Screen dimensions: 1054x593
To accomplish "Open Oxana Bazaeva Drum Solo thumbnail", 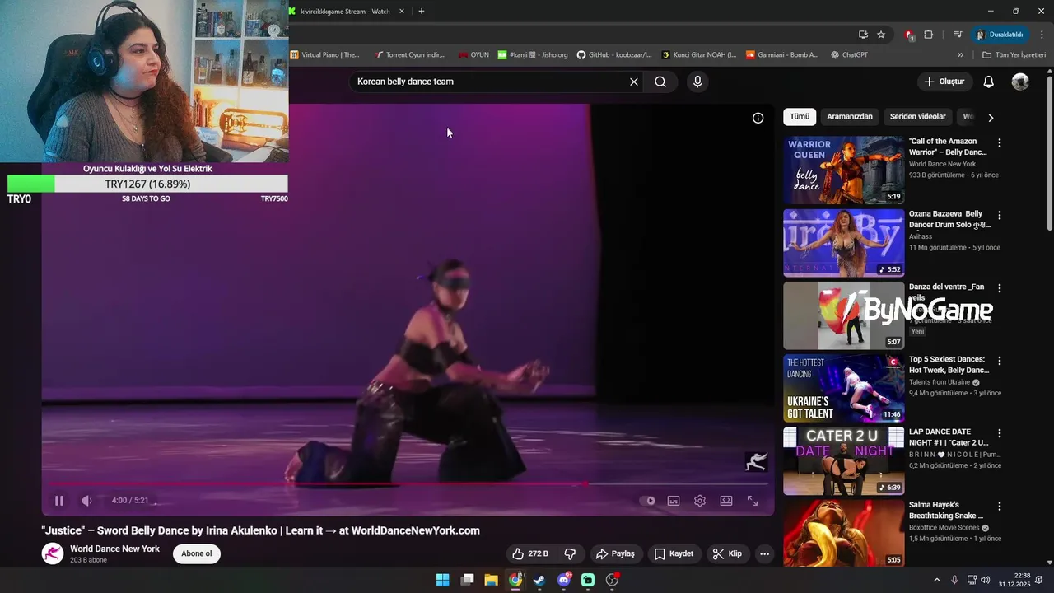I will pos(843,243).
